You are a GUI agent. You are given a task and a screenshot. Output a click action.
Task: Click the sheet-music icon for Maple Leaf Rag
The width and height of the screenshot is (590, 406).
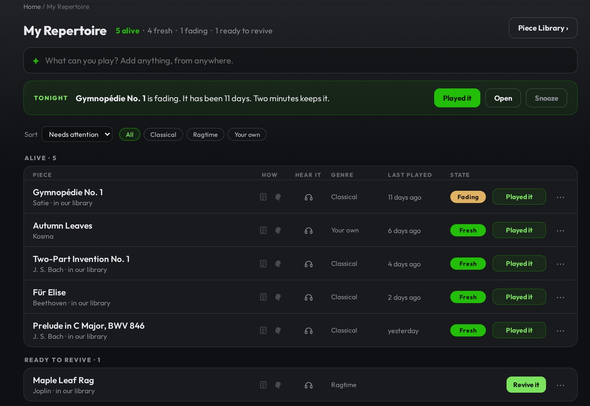[263, 385]
